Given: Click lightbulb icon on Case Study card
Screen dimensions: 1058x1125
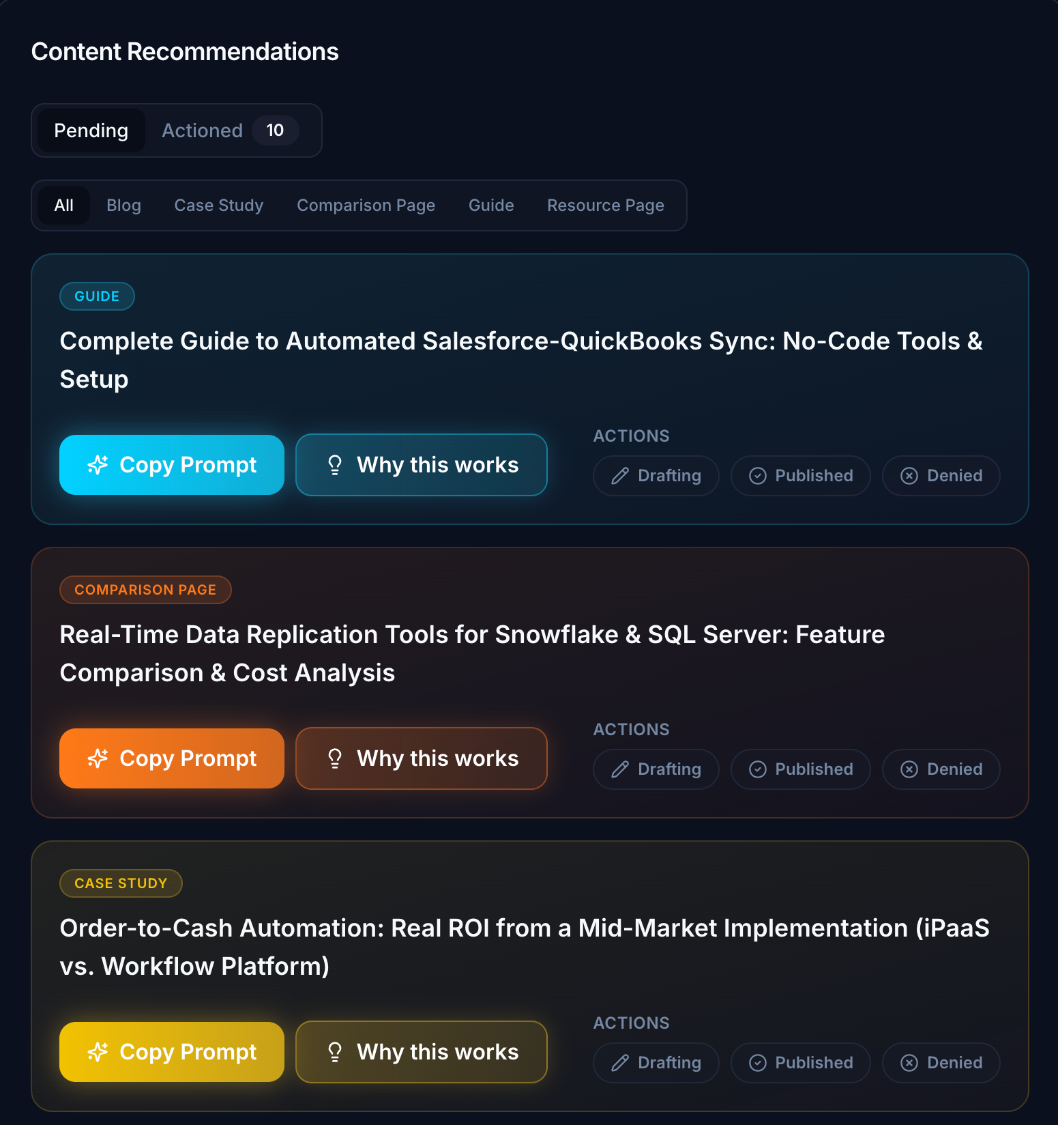Looking at the screenshot, I should pos(335,1052).
